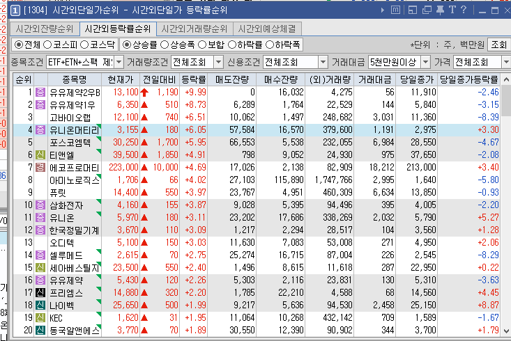Click the 증 badge next to 유유제약1우
This screenshot has height=341, width=511.
tap(40, 105)
